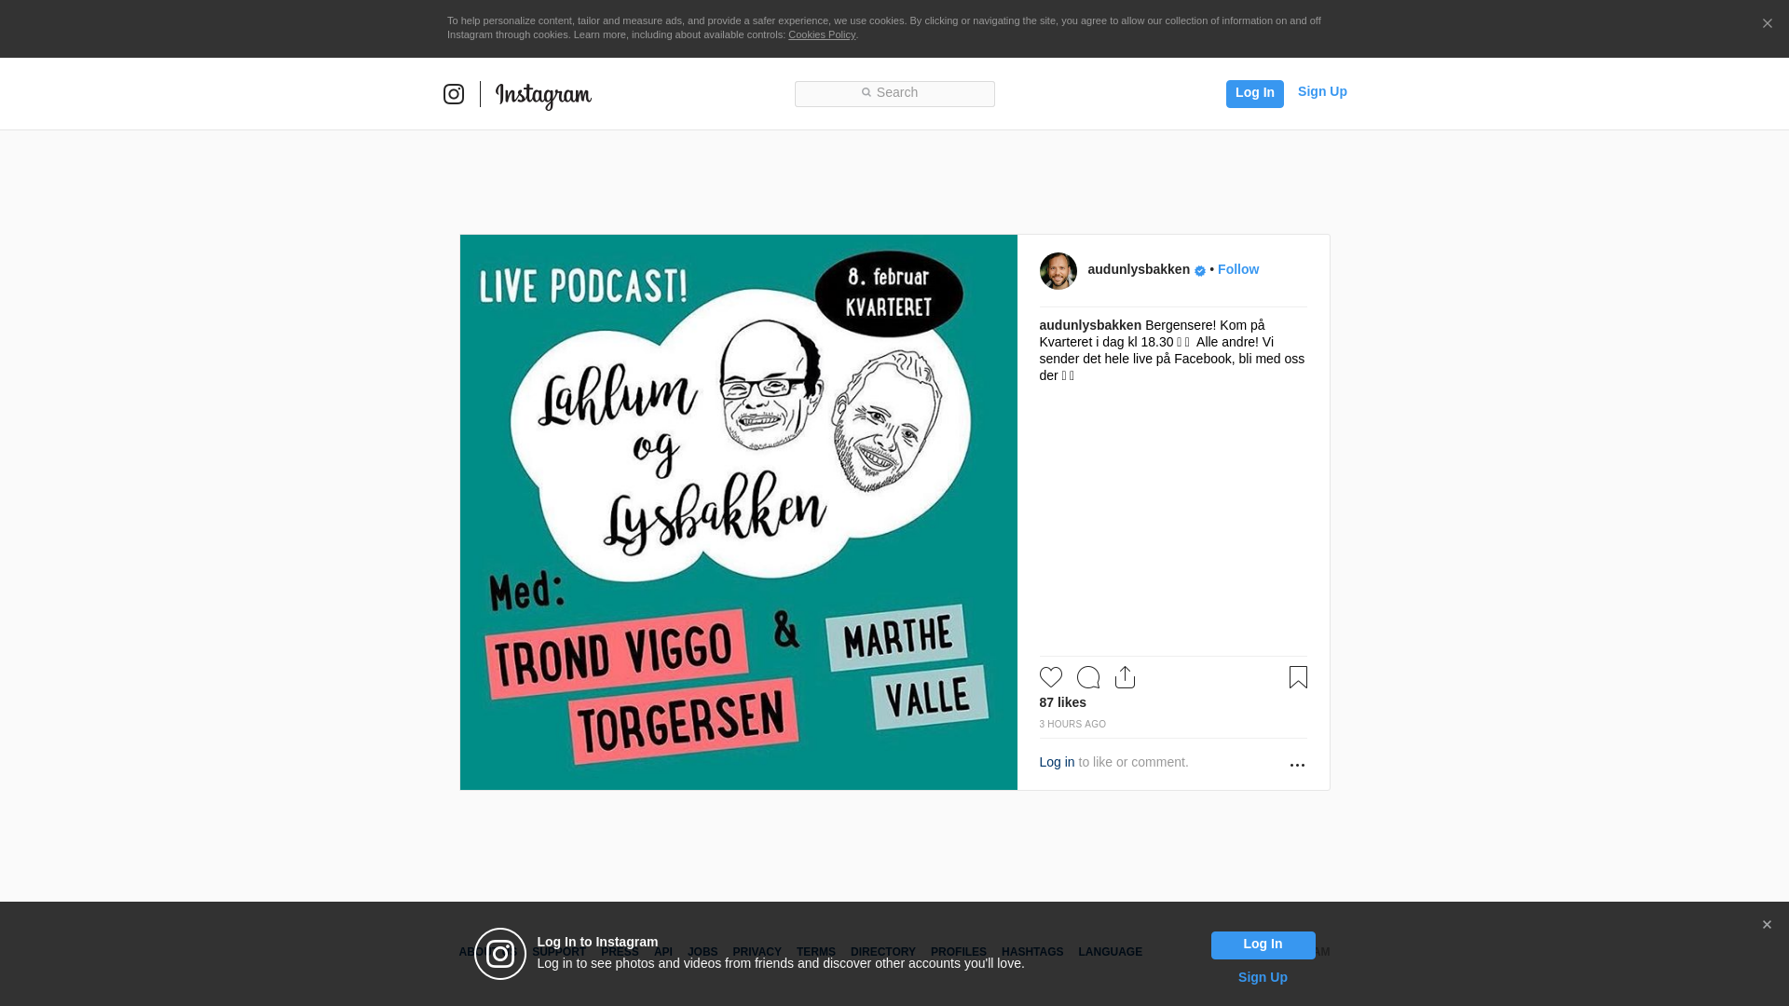Dismiss the cookie notice banner
Screen dimensions: 1789x1006
(x=1767, y=23)
